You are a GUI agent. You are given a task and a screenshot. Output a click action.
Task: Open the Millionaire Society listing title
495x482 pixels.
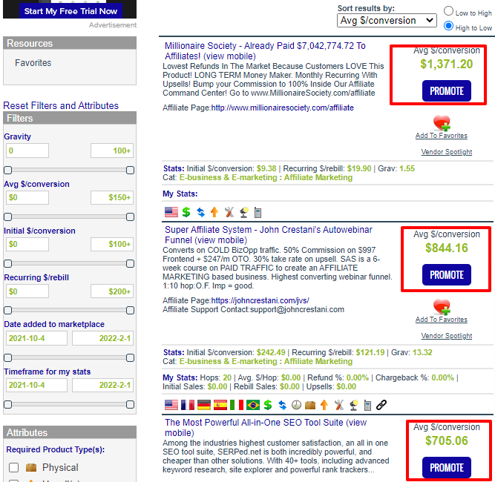(265, 50)
